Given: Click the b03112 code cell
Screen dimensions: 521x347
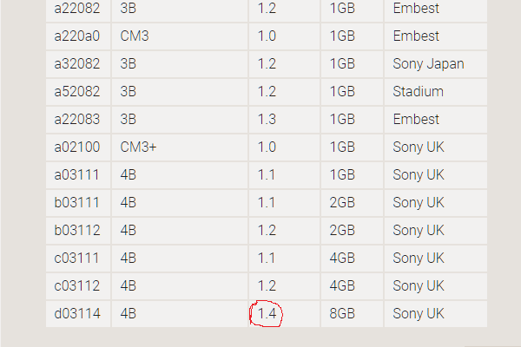Looking at the screenshot, I should click(77, 230).
